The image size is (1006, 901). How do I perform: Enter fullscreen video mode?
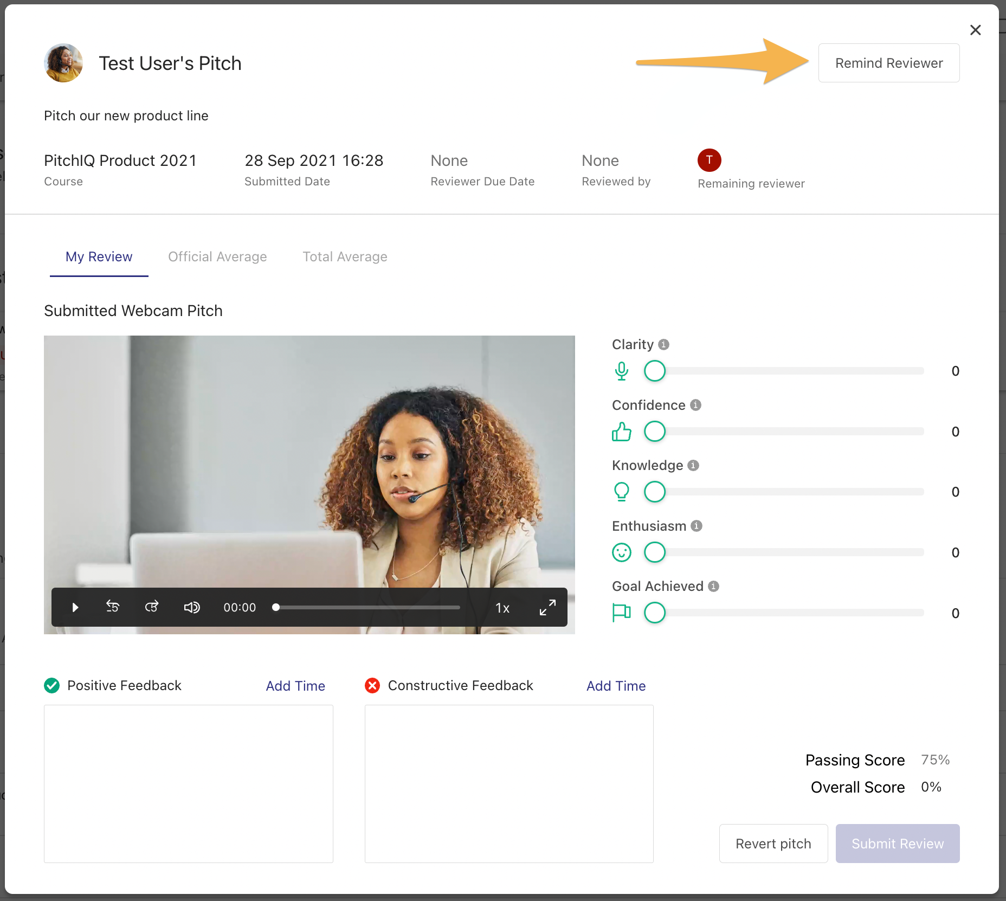pos(547,607)
